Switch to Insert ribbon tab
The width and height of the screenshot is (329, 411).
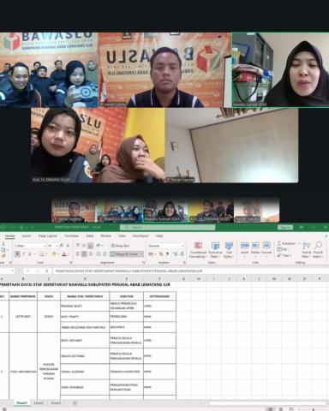coord(27,236)
